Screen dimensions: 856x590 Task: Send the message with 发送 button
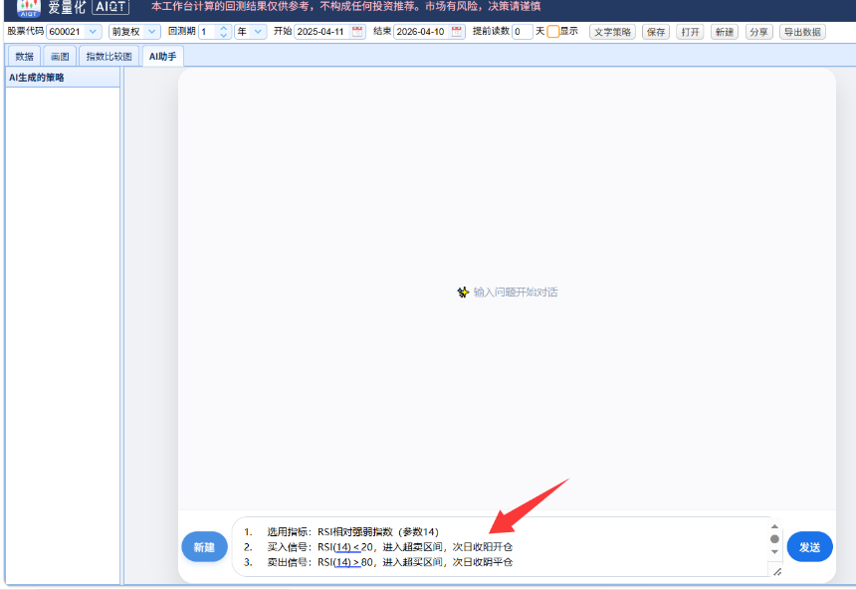[809, 547]
